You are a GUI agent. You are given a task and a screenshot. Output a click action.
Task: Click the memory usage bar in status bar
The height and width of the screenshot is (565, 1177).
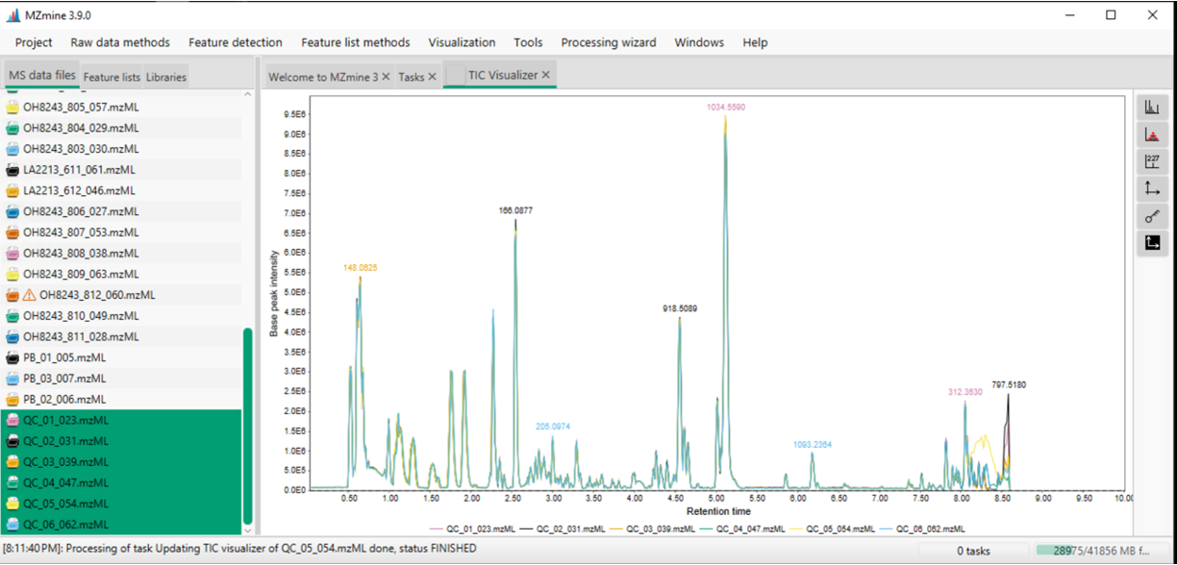pyautogui.click(x=1102, y=551)
